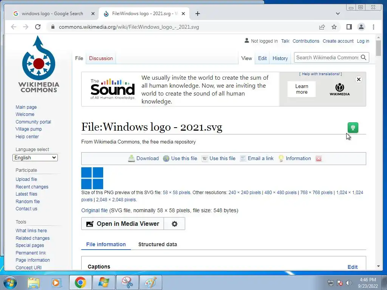Screen dimensions: 387x290
Task: Click the Log in link
Action: 363,41
